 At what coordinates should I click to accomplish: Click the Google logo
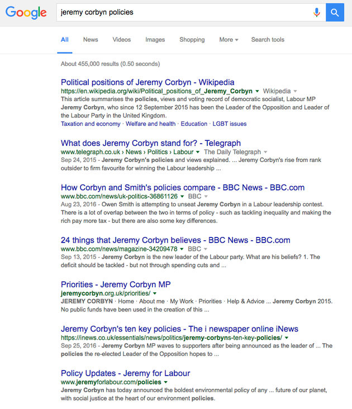point(26,13)
